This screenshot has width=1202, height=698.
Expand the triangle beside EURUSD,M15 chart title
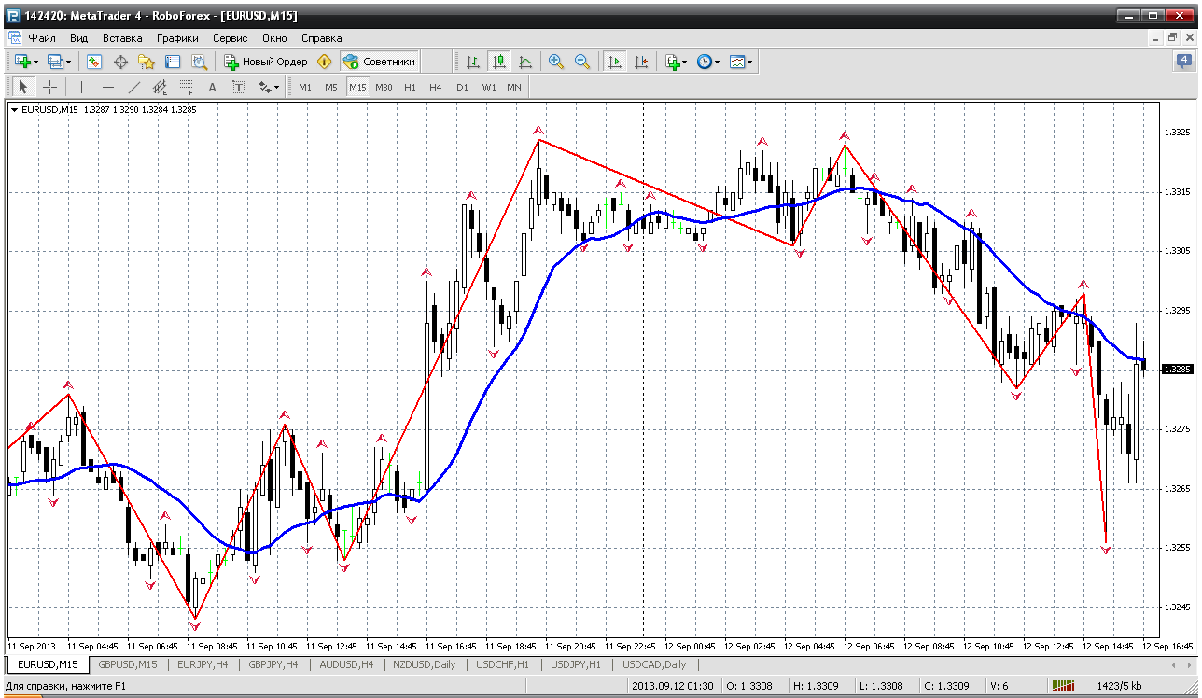point(14,110)
